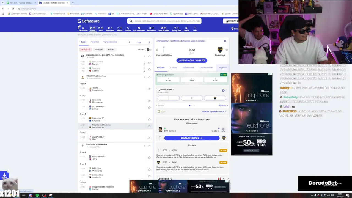
Task: Favorite the Real Madrid vs Bayern match
Action: (x=149, y=63)
